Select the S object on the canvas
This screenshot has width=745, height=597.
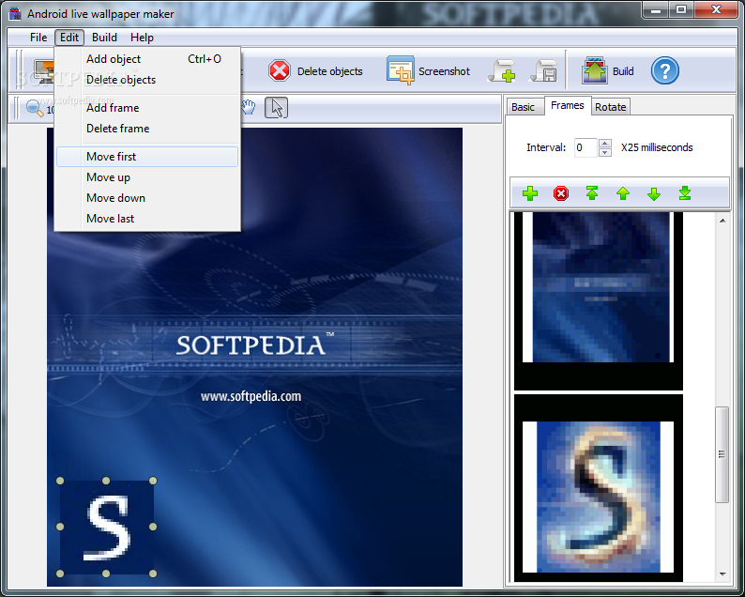(x=106, y=528)
